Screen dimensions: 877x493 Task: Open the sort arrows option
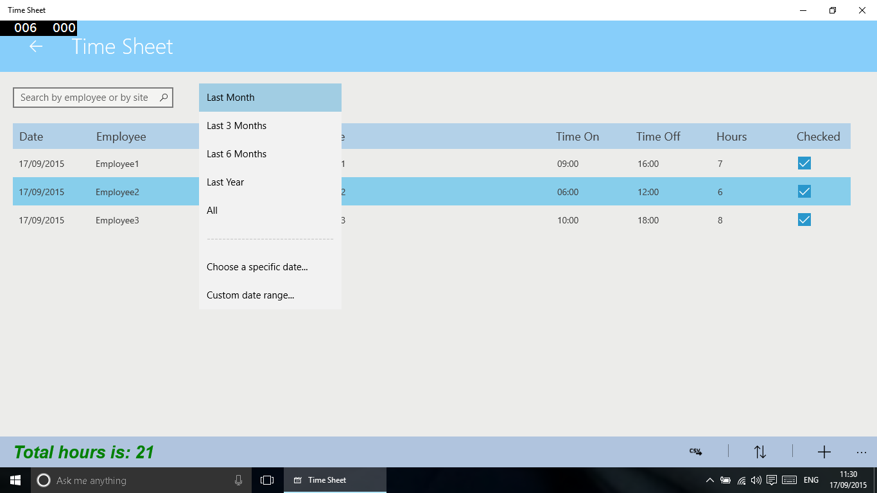pyautogui.click(x=760, y=452)
